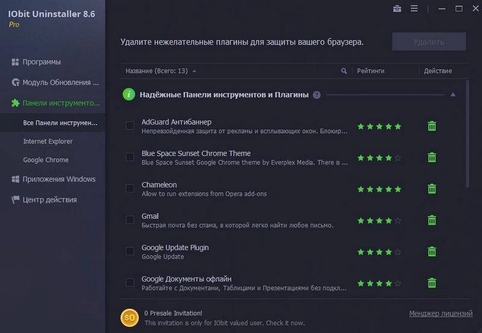Click the star rating of AdGuard Антибаннер
Screen dimensions: 482x333
380,126
